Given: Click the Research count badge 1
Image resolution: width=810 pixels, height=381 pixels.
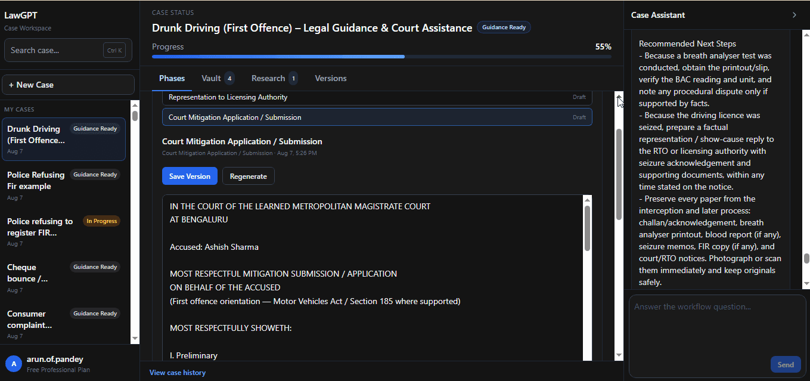Looking at the screenshot, I should click(293, 78).
